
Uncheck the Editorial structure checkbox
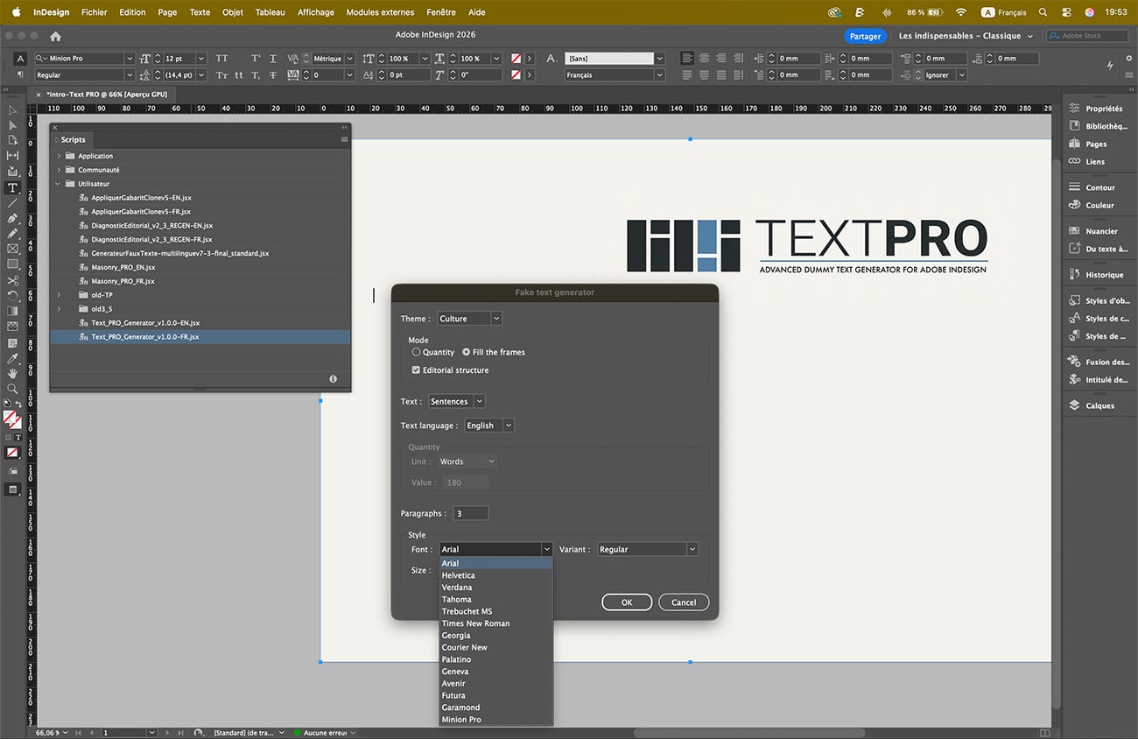(417, 370)
